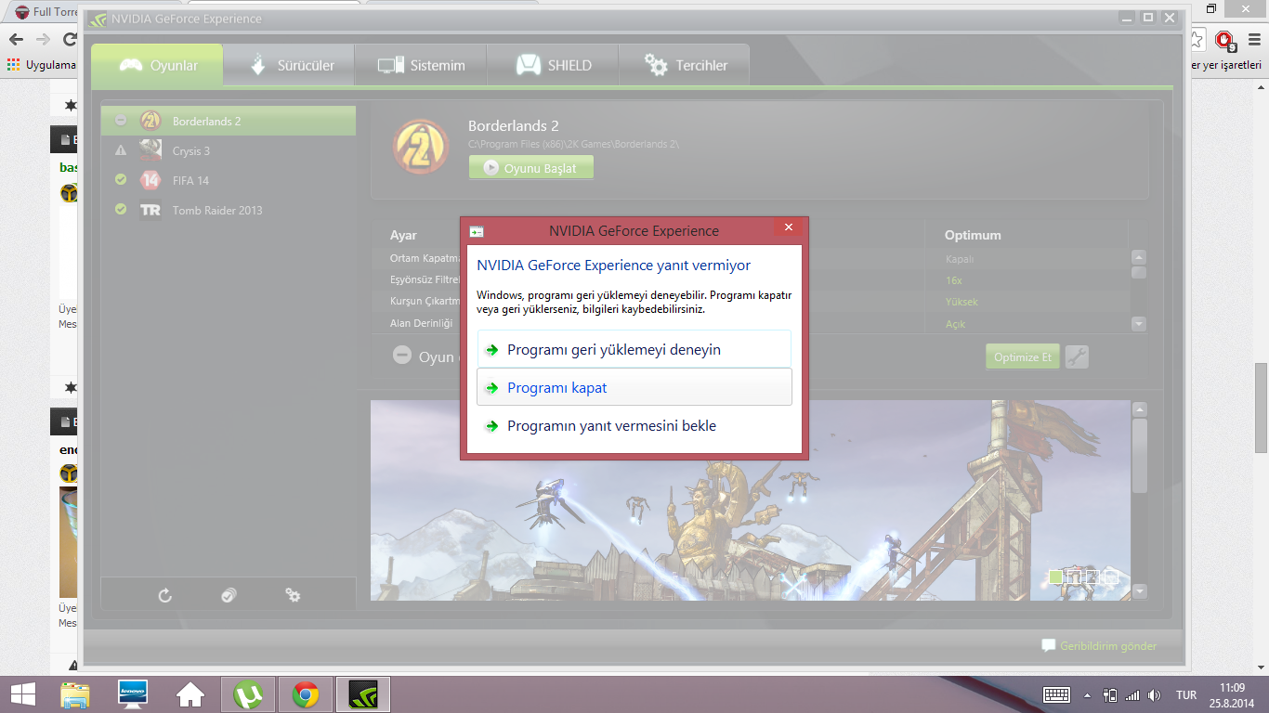
Task: Click the Chrome back arrow button
Action: pyautogui.click(x=16, y=39)
